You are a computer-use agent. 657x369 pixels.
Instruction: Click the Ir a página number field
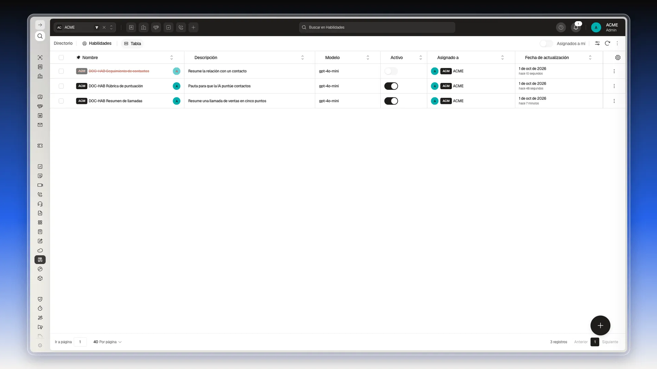click(80, 342)
